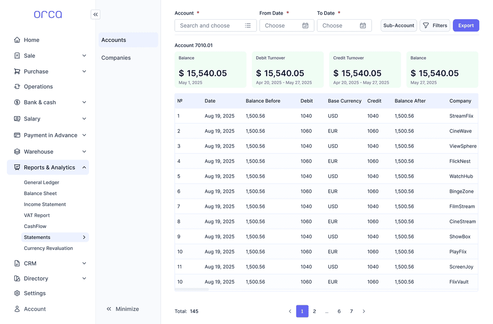Collapse the Reports & Analytics section
Viewport: 493px width, 324px height.
84,167
